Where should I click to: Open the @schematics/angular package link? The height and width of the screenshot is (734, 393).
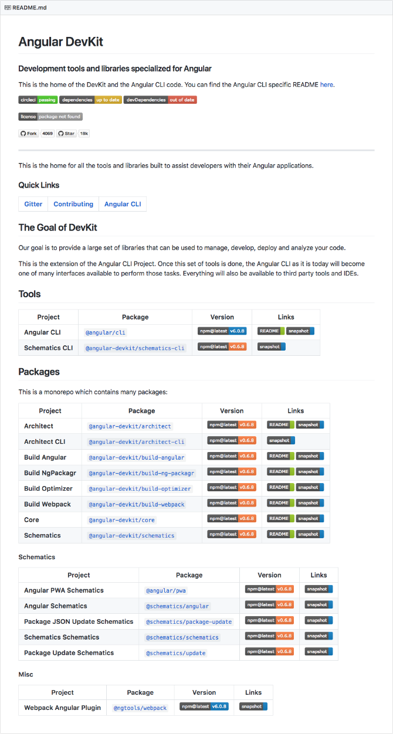(177, 606)
